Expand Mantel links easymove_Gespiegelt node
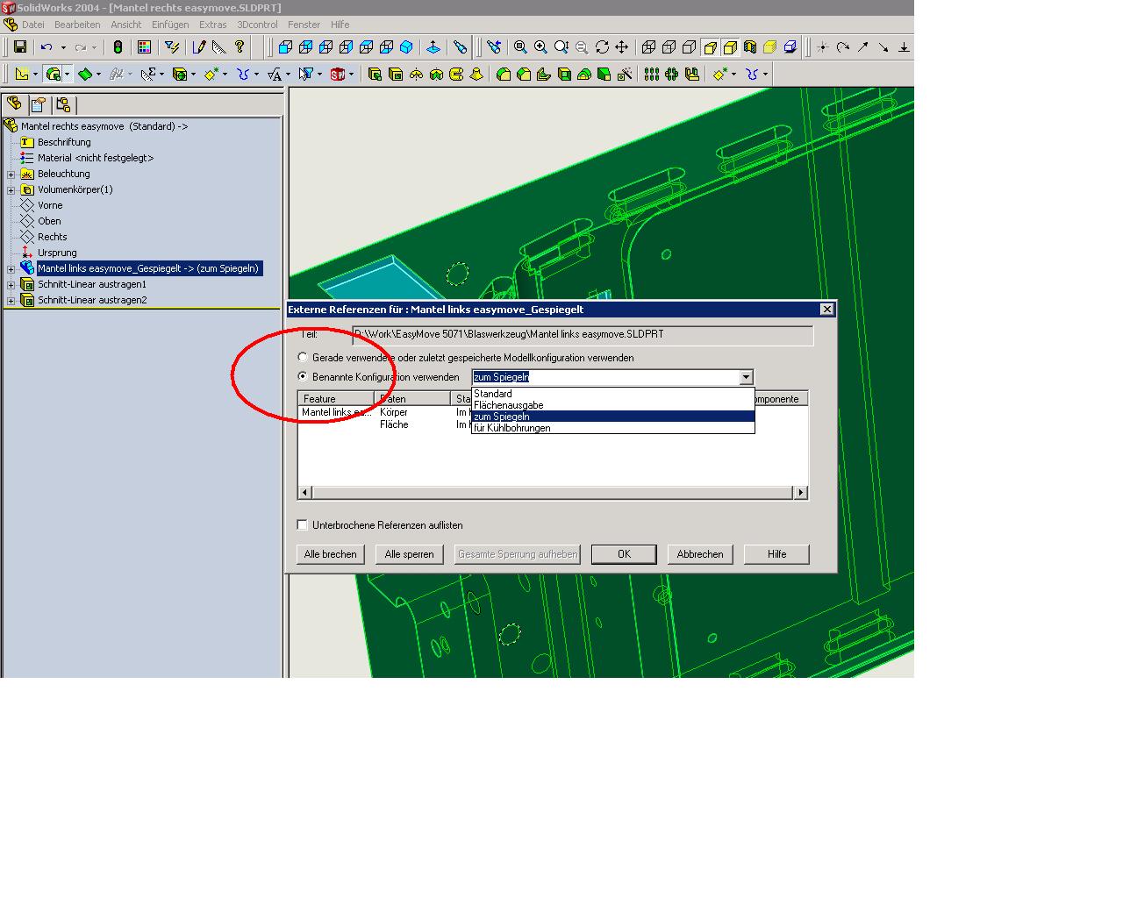1123x898 pixels. (11, 269)
